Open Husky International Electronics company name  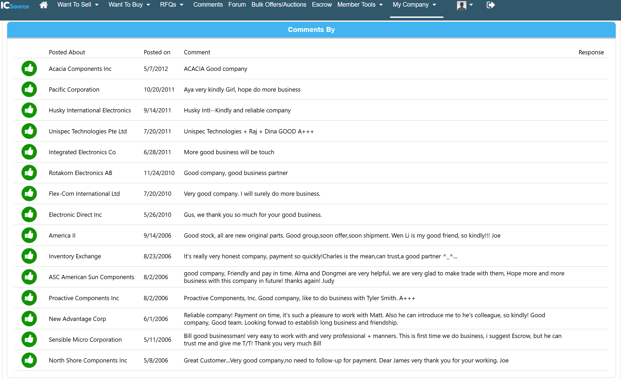pos(90,110)
